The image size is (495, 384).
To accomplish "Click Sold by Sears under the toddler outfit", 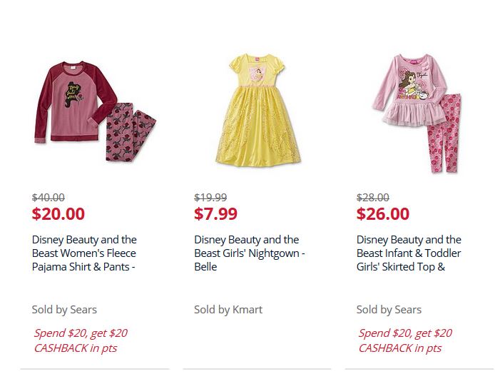I will coord(389,310).
